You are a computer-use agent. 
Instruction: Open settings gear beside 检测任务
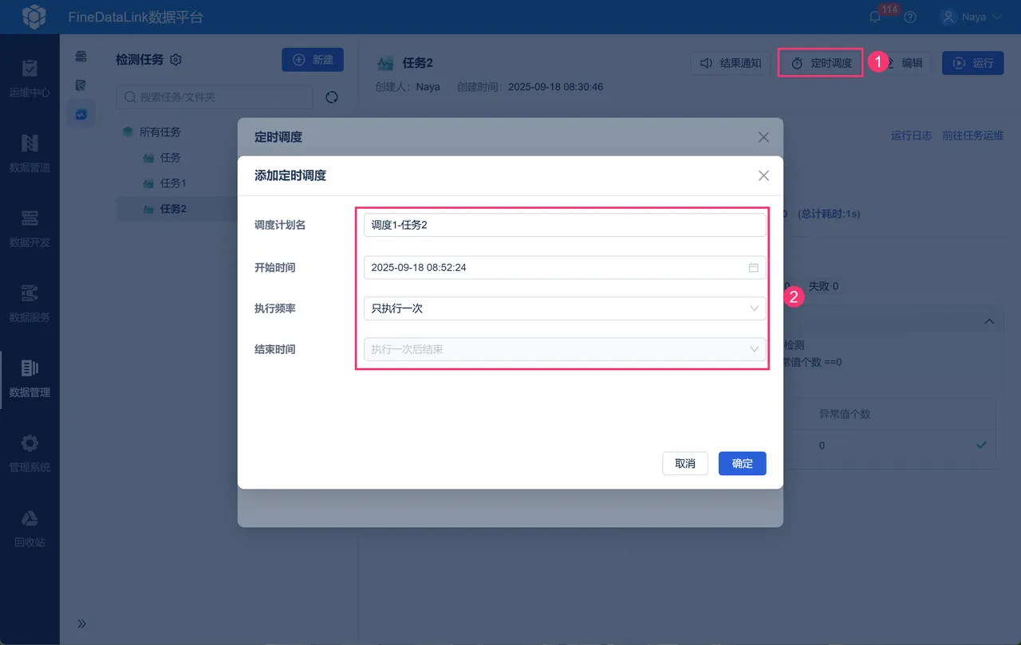176,60
